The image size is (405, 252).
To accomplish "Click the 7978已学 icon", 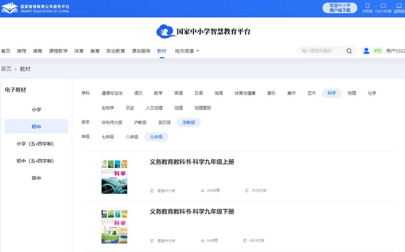I will tap(247, 190).
